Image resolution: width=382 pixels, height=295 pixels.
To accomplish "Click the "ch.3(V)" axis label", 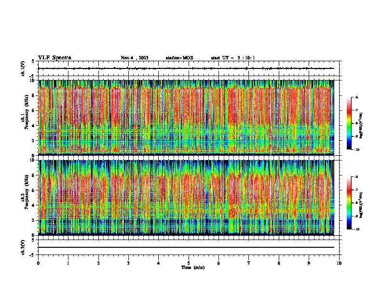I will (x=23, y=247).
